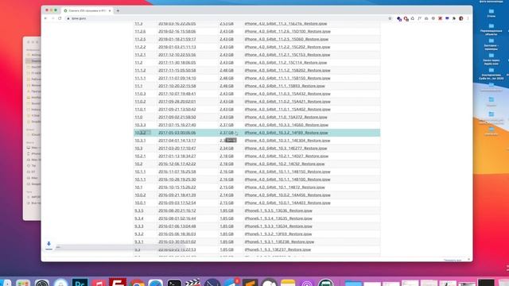The height and width of the screenshot is (286, 509).
Task: Download the iPhone6,1 9.3.1 13E238 Restore.ipsw file
Action: point(279,242)
